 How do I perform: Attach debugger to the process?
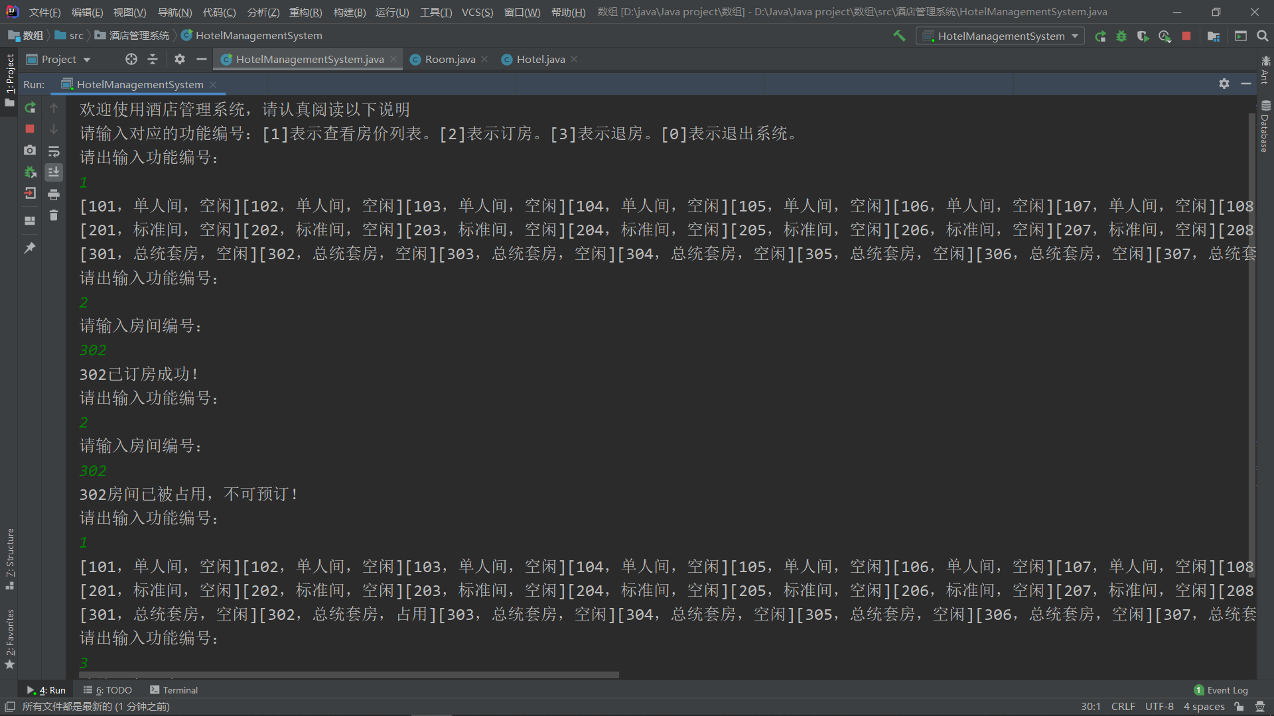coord(30,172)
